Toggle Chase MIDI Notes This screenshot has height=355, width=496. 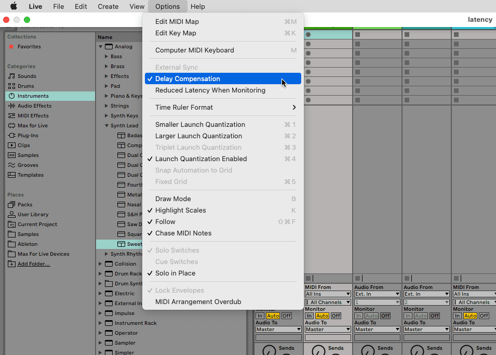coord(223,233)
